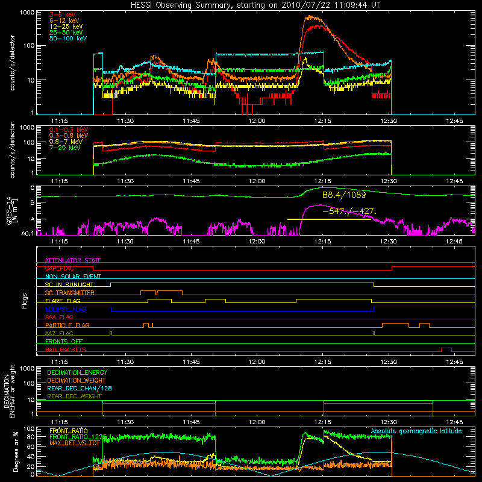Click the DECIMATION_WEIGHT legend label

coord(77,380)
